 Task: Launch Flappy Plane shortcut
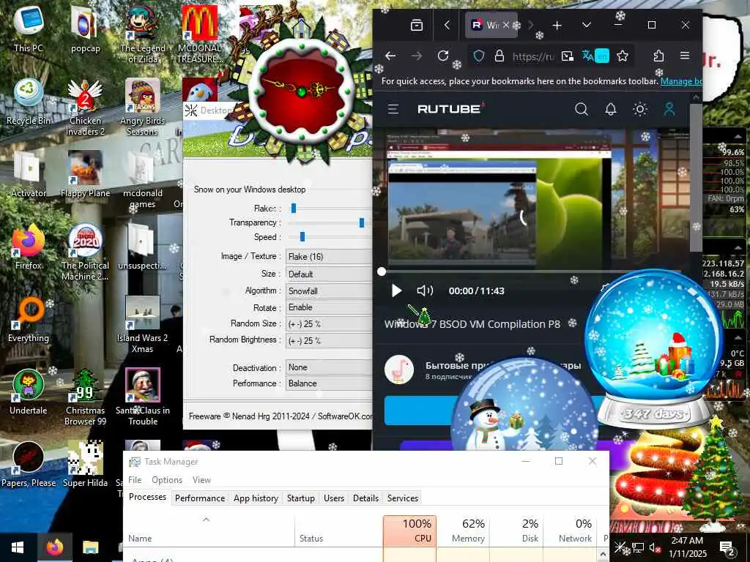coord(85,174)
